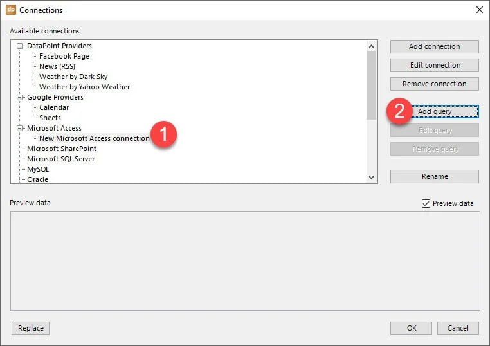
Task: Select Facebook Page provider
Action: pos(64,56)
